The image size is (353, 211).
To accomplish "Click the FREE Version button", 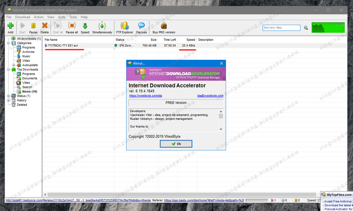I will coord(176,103).
